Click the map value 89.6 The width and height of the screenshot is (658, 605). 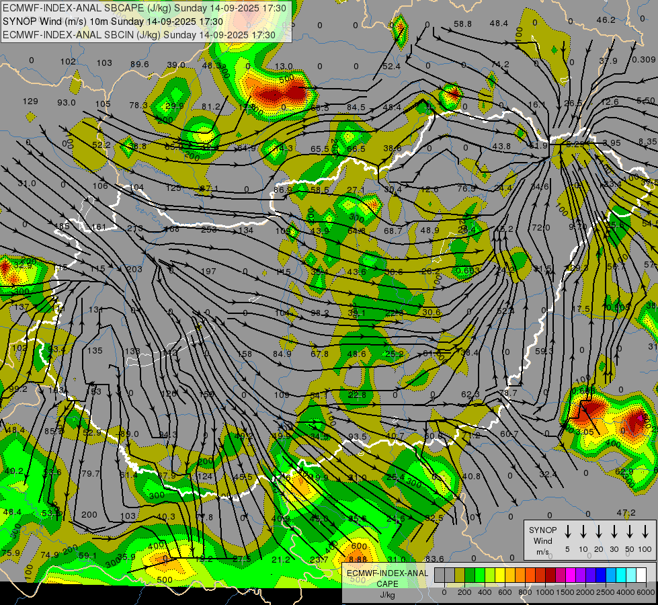pyautogui.click(x=140, y=64)
